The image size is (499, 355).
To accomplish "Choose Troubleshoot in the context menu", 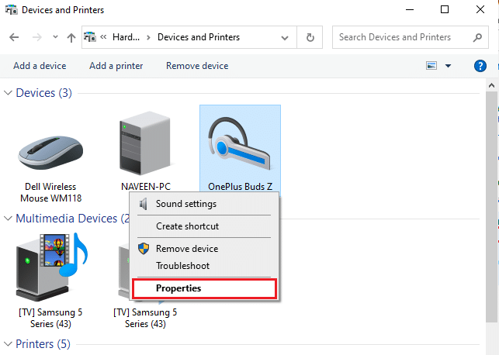I will click(182, 266).
